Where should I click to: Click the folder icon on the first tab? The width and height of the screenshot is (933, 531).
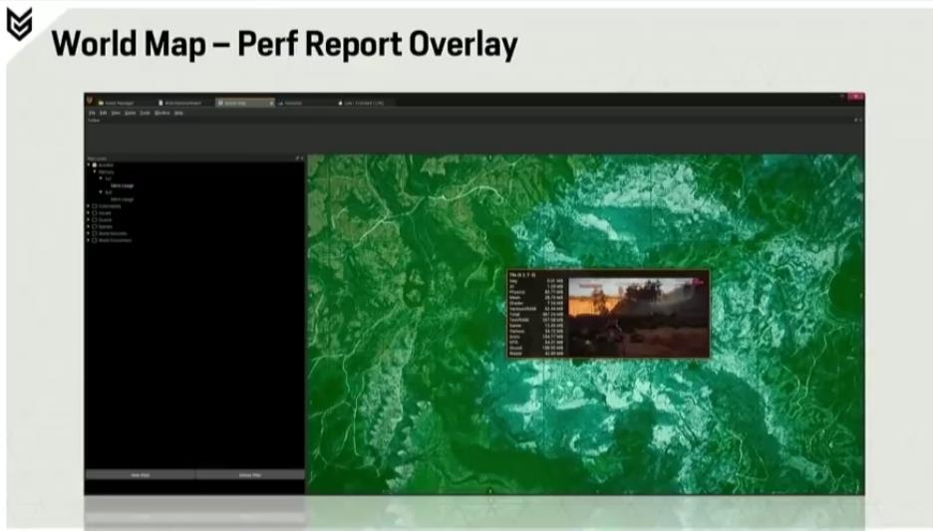point(101,103)
